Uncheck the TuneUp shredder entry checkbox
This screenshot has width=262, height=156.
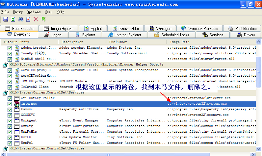pos(10,54)
